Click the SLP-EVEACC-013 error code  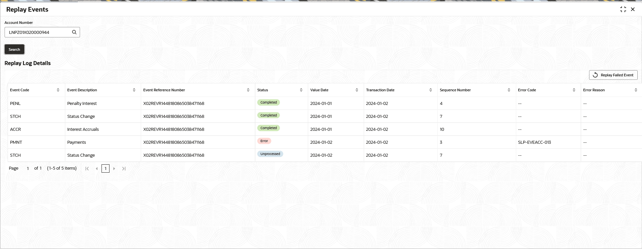pyautogui.click(x=535, y=142)
